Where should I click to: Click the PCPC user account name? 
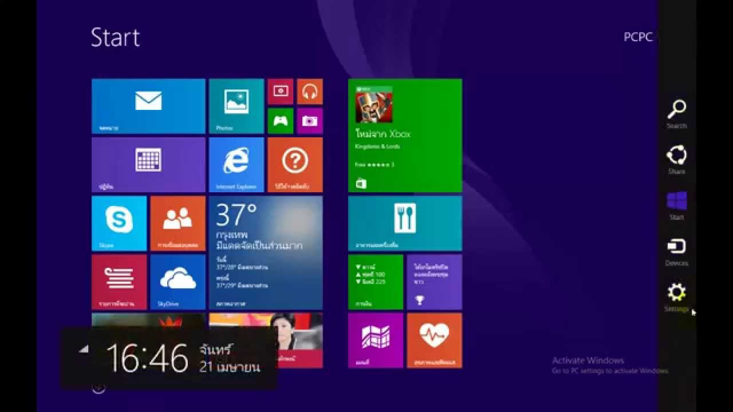[638, 37]
